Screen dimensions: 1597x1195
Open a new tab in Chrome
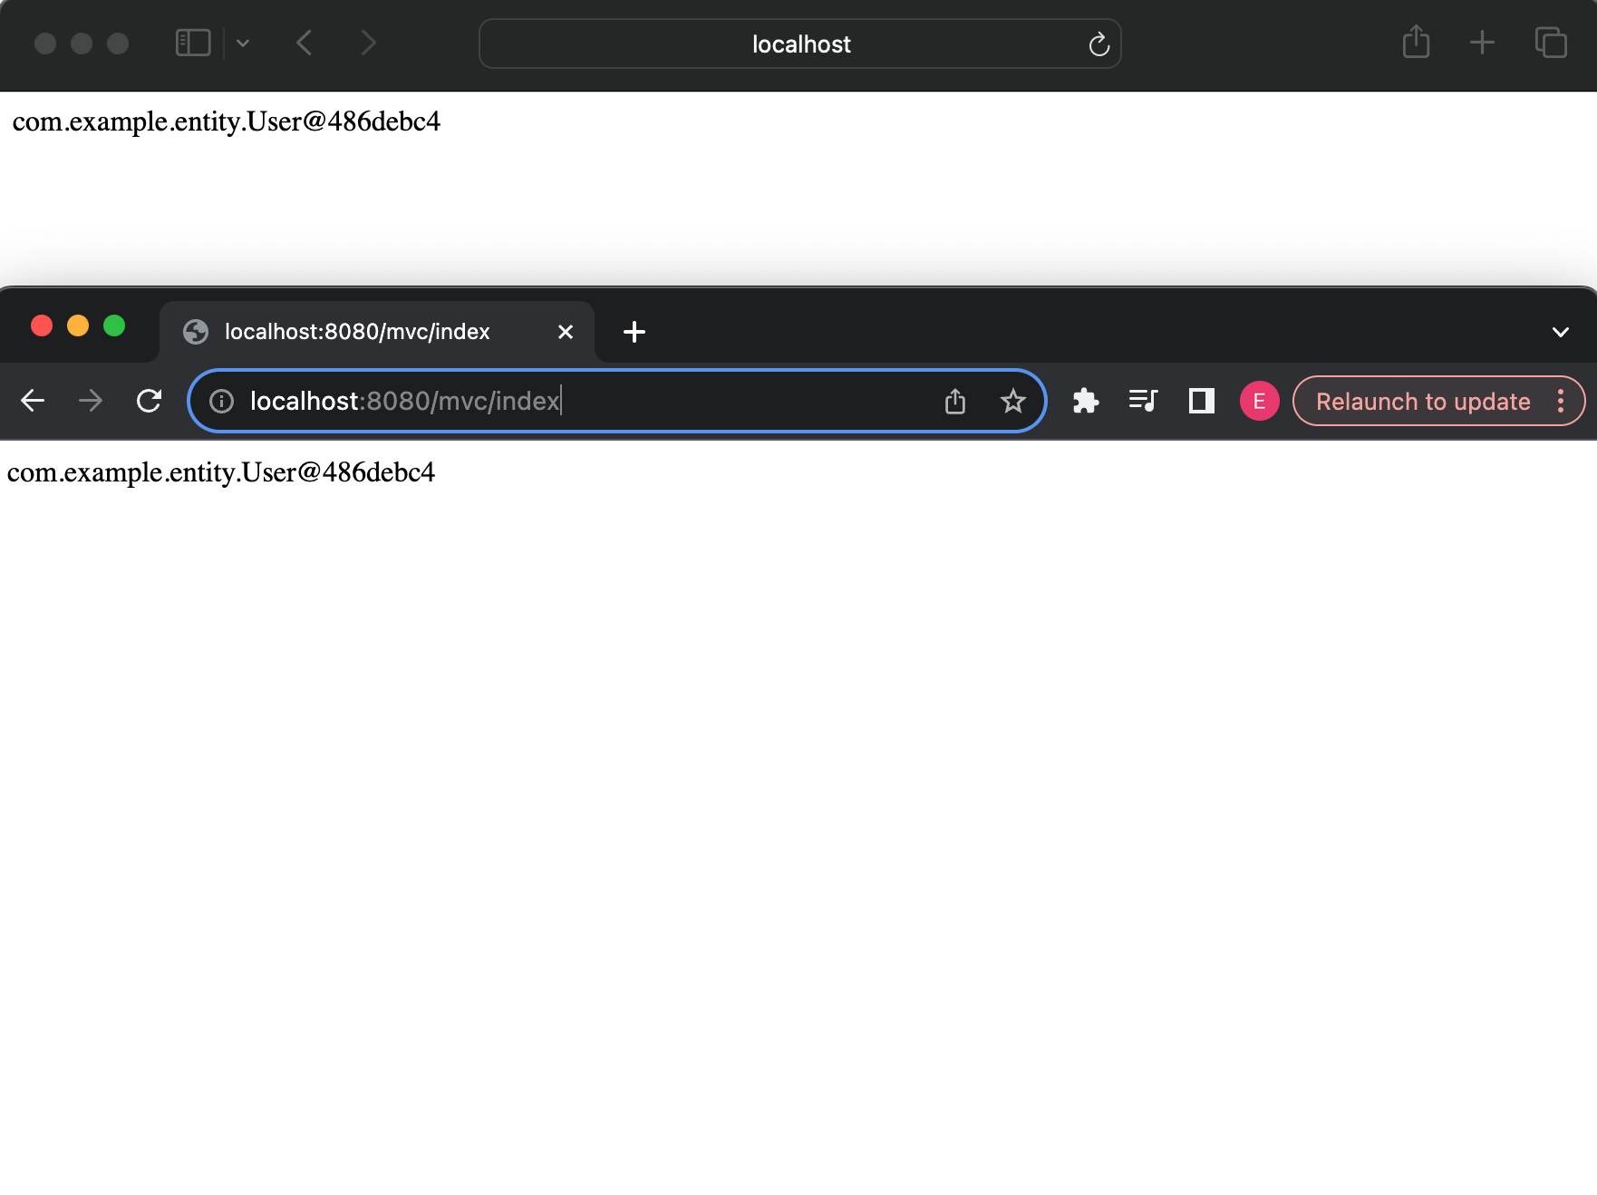click(634, 332)
